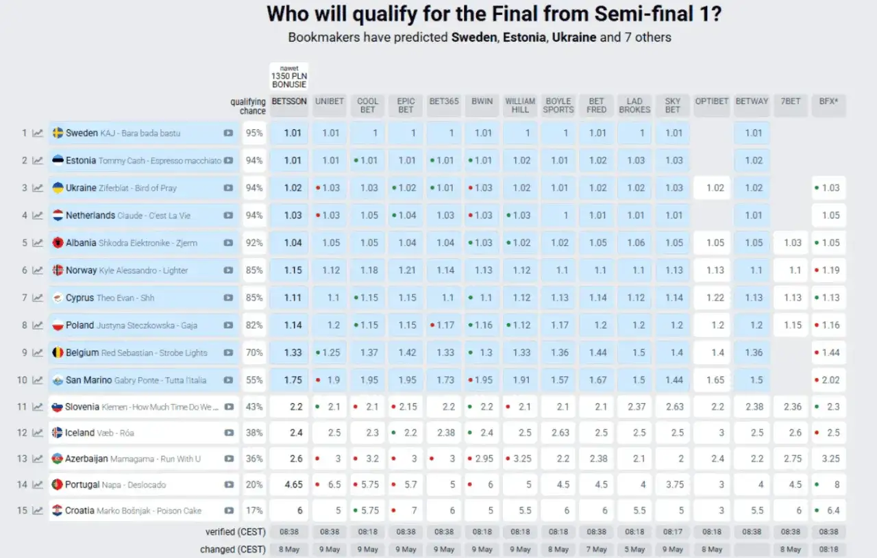Viewport: 877px width, 558px height.
Task: Play Albania's "Zjerm" video
Action: point(227,242)
